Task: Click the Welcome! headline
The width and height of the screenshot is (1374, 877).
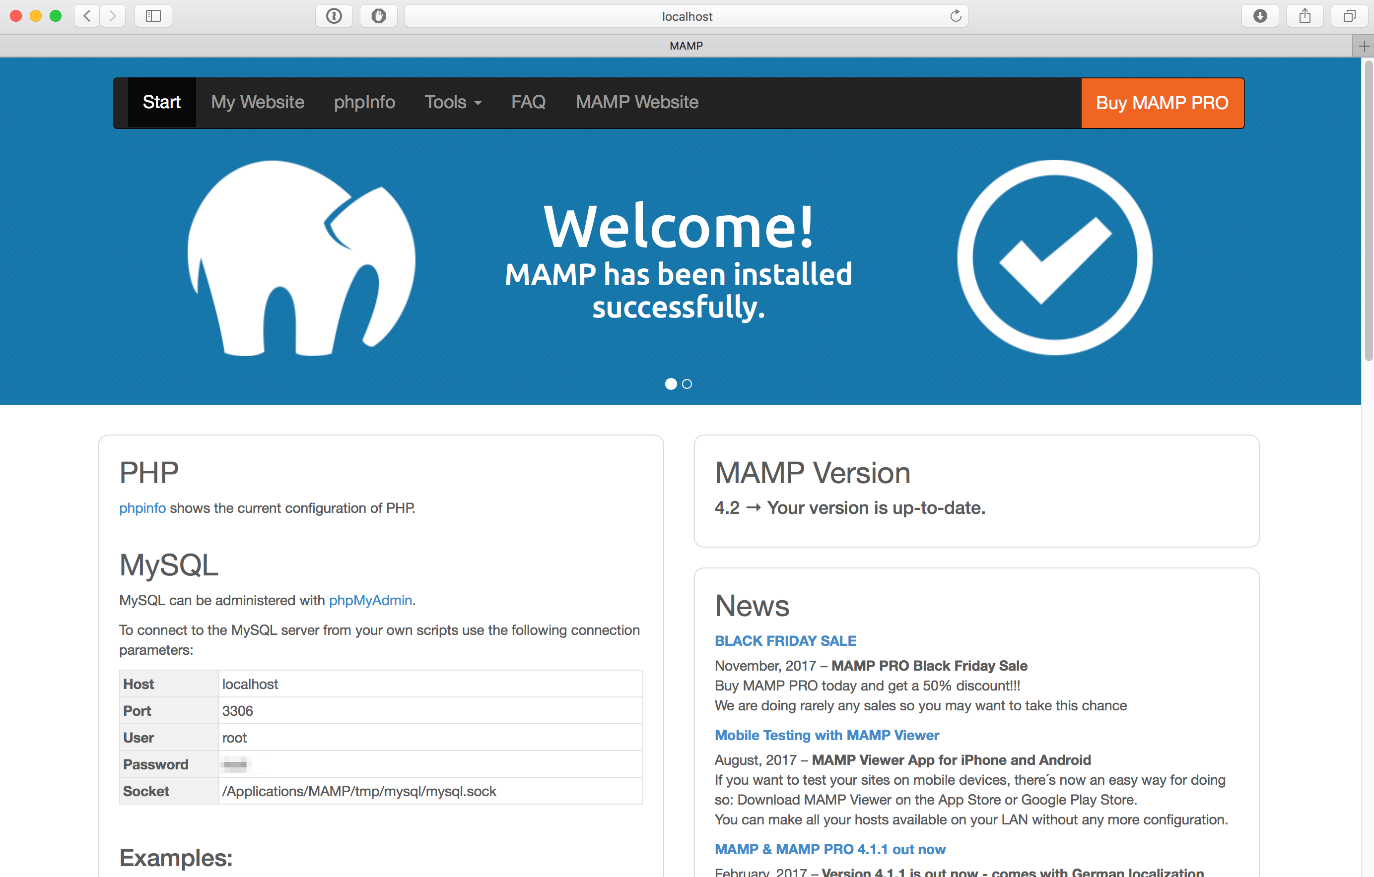Action: (679, 226)
